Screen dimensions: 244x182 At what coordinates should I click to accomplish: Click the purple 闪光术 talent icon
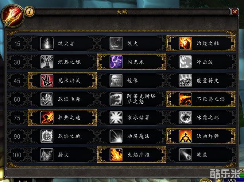(116, 62)
